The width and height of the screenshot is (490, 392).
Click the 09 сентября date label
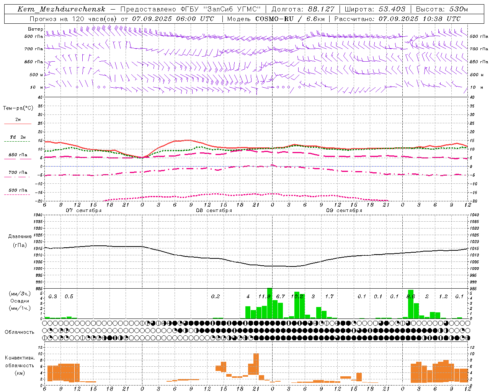344,211
